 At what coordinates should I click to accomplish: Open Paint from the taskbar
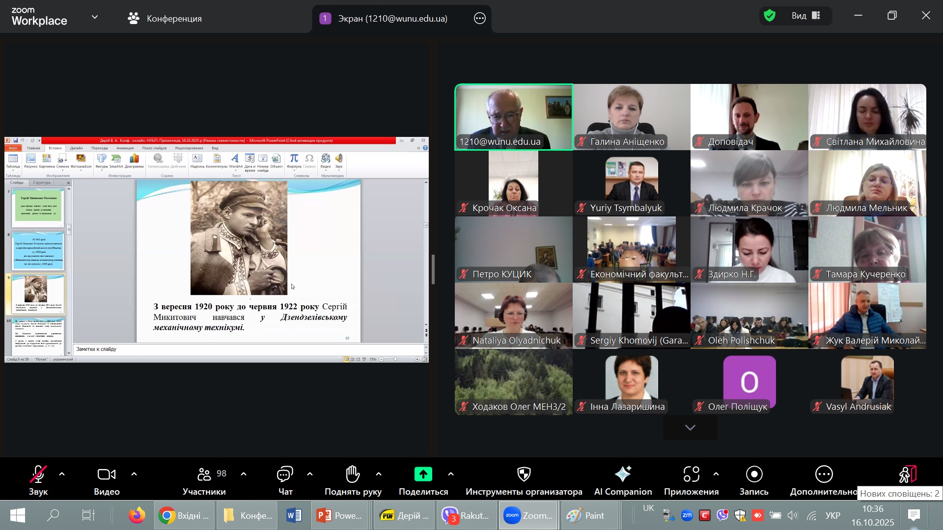click(587, 516)
